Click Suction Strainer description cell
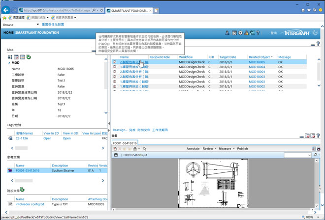The width and height of the screenshot is (325, 220). pyautogui.click(x=63, y=170)
